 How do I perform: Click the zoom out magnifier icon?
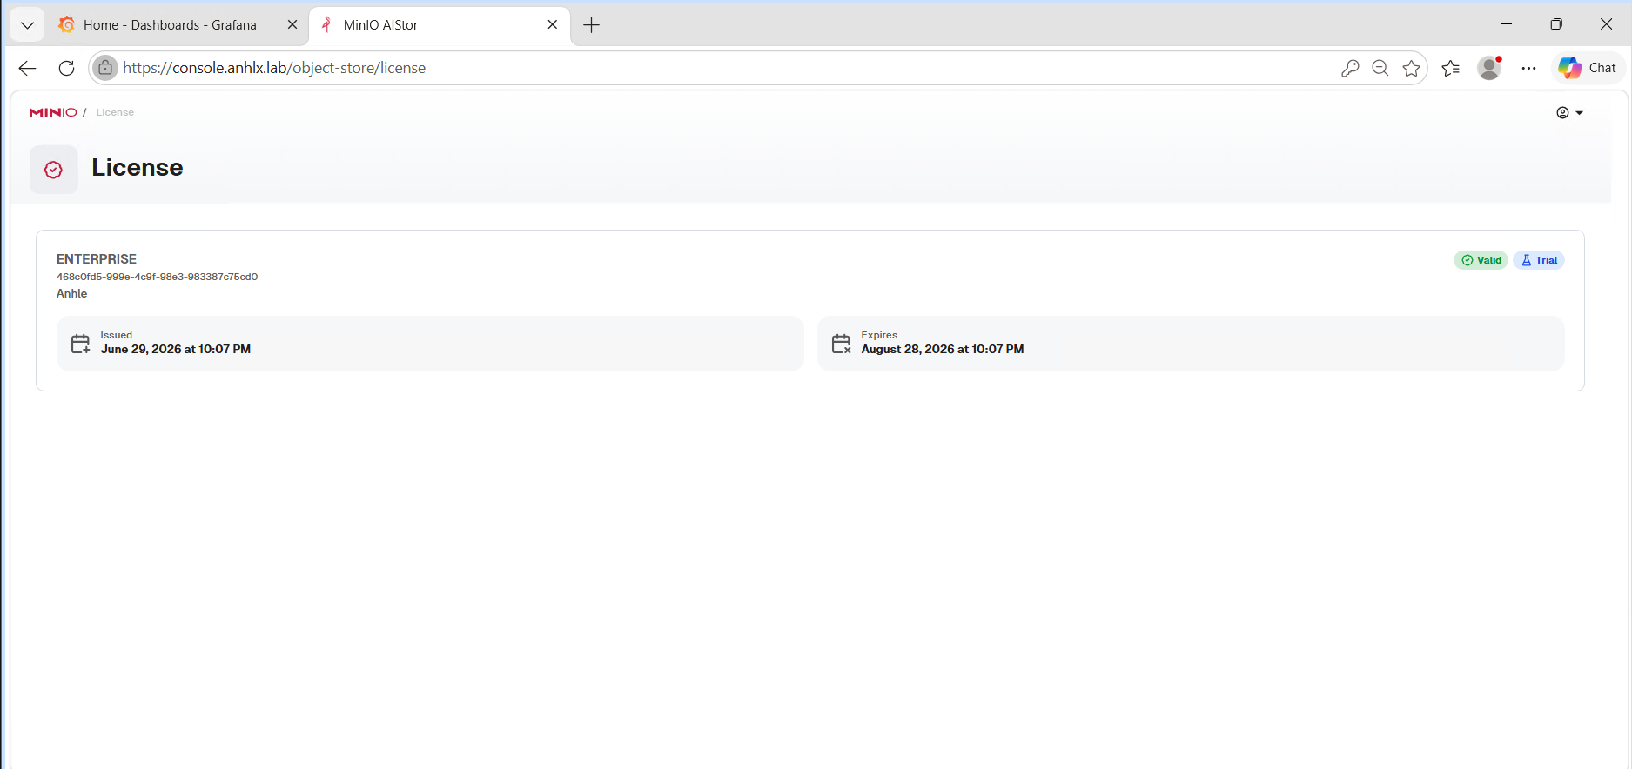[x=1380, y=68]
